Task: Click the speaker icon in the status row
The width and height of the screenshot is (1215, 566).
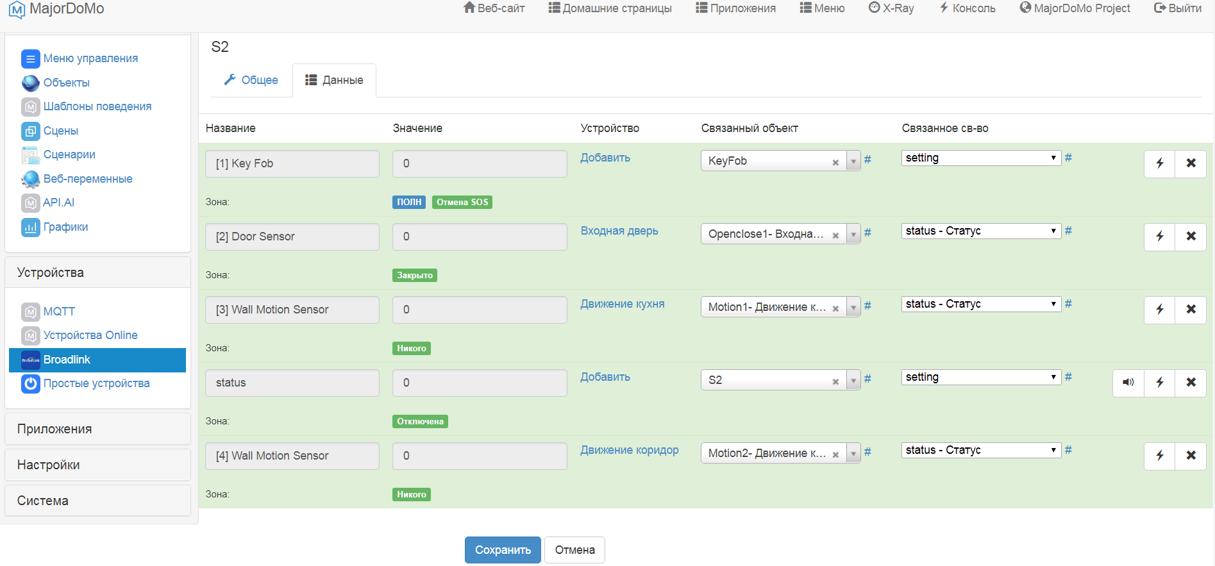Action: point(1128,383)
